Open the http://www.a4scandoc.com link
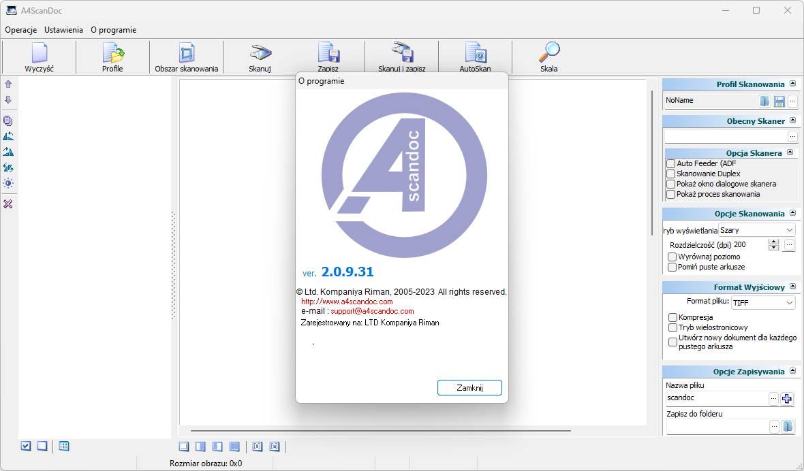This screenshot has width=804, height=471. coord(347,302)
